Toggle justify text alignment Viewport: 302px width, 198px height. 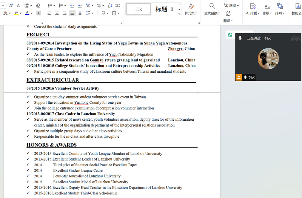coord(72,13)
